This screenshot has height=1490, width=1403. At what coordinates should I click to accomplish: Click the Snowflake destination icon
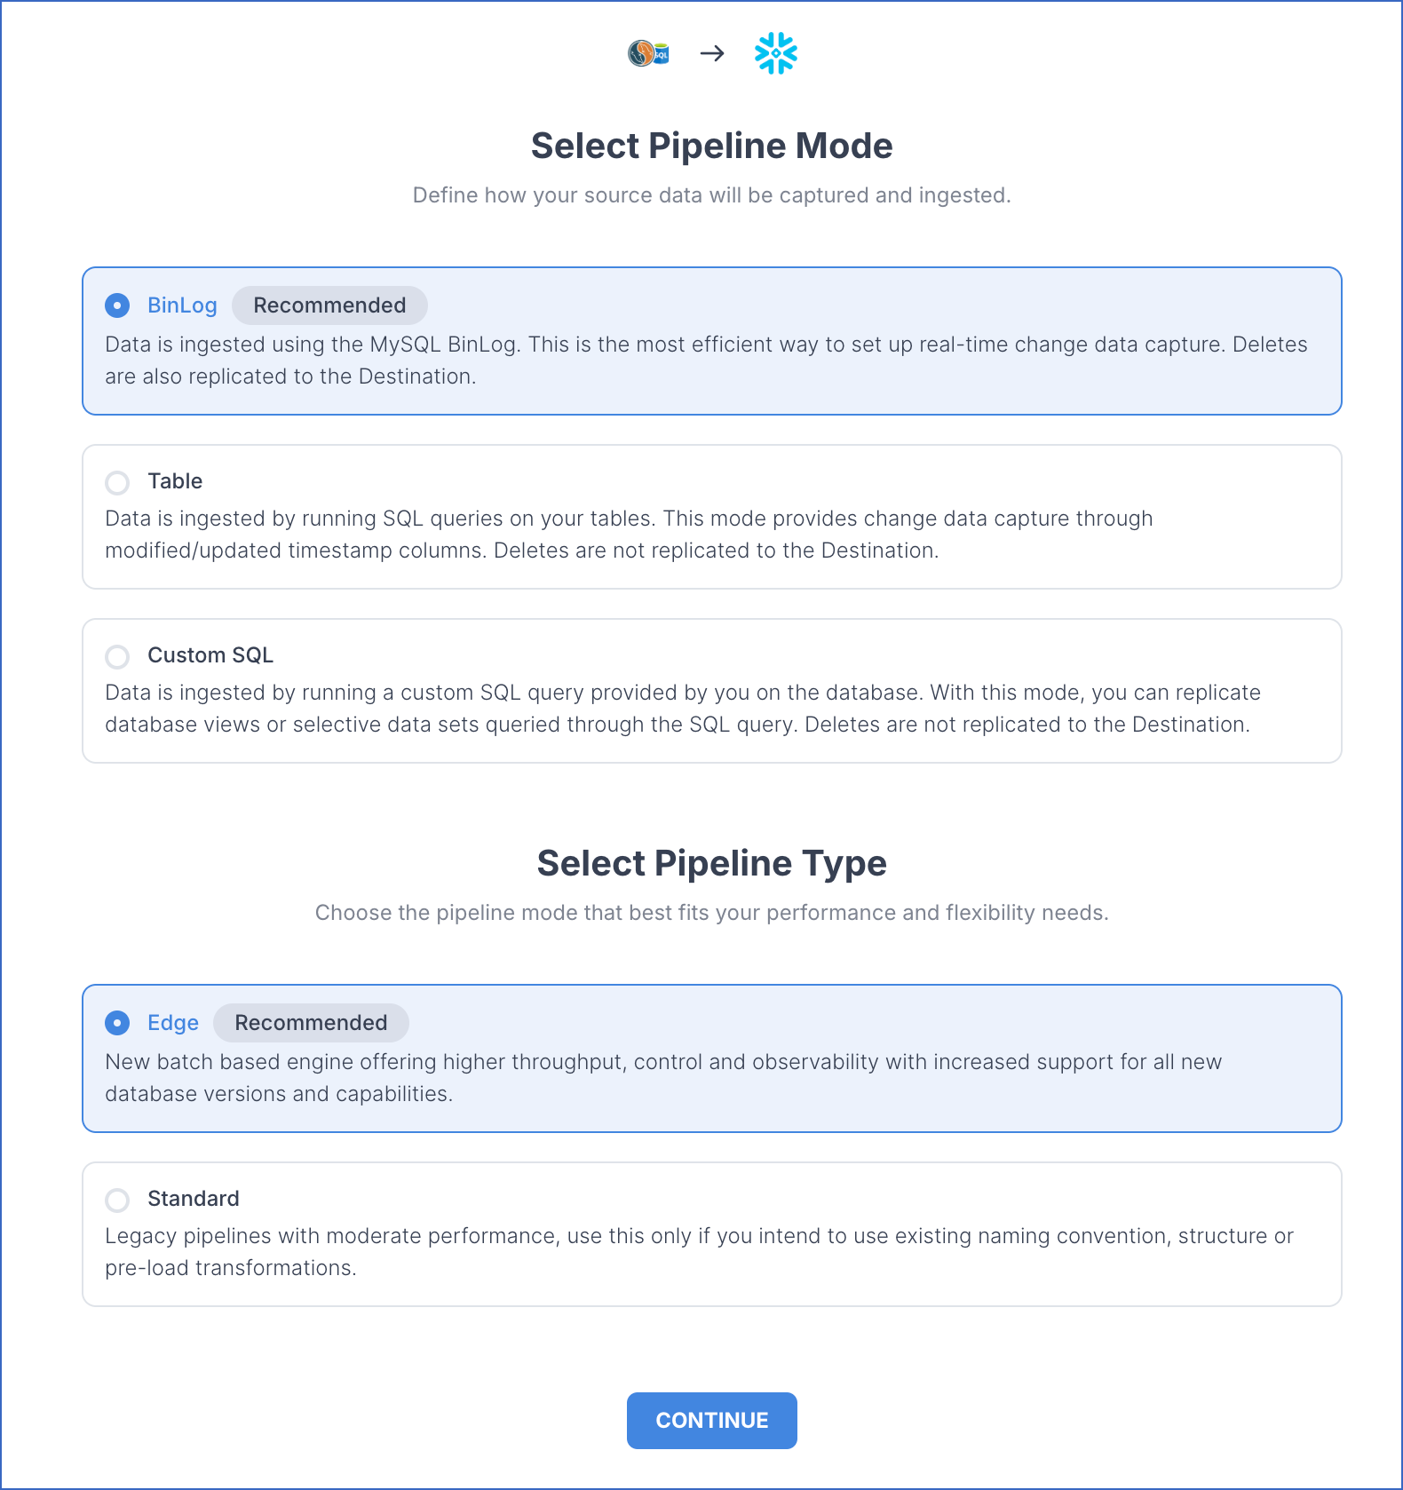tap(776, 53)
